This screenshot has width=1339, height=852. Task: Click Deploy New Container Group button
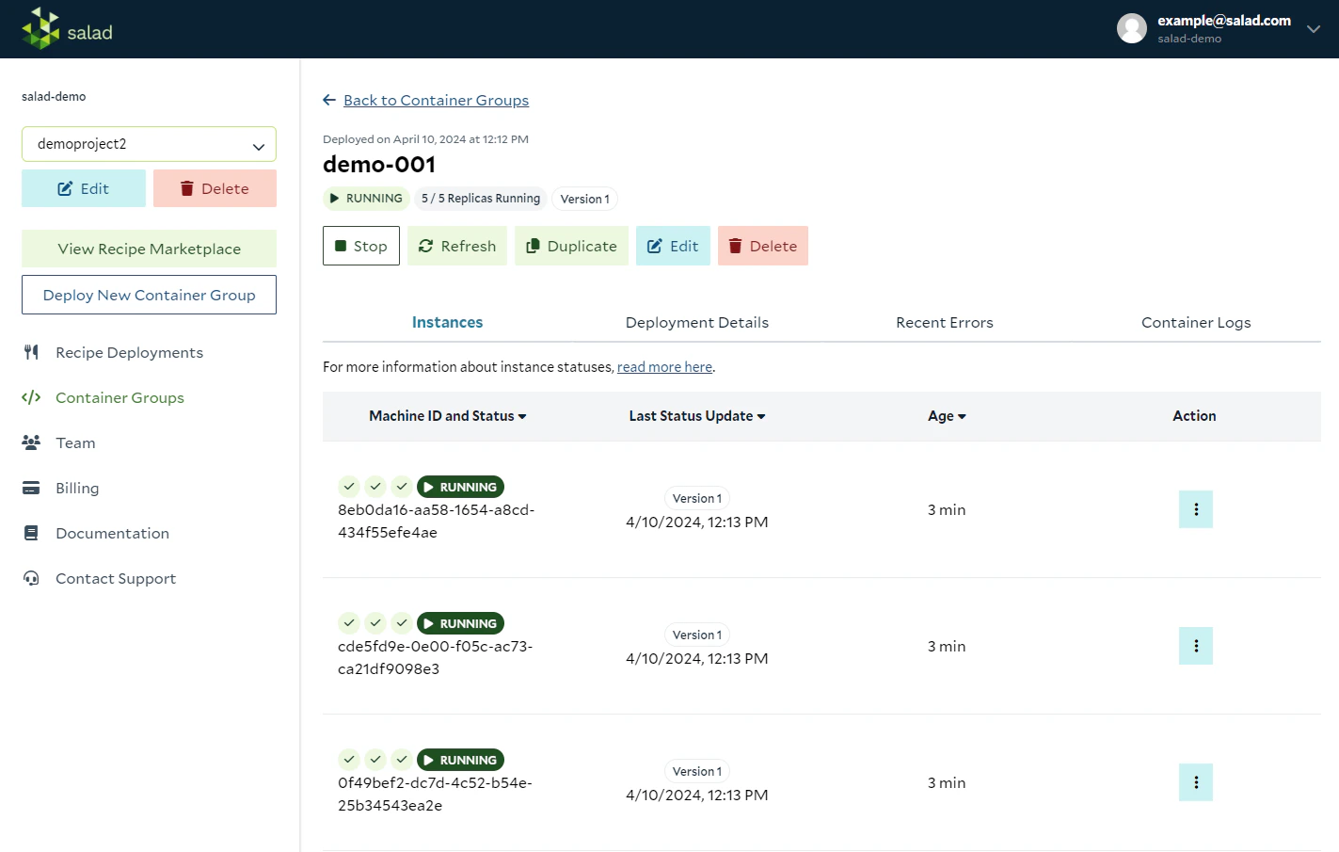149,295
